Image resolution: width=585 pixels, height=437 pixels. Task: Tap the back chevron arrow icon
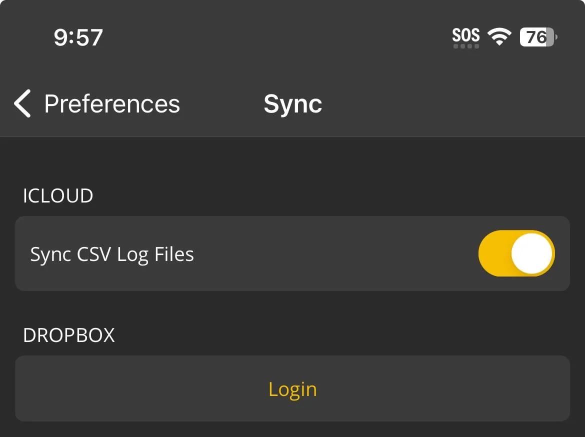[x=22, y=104]
